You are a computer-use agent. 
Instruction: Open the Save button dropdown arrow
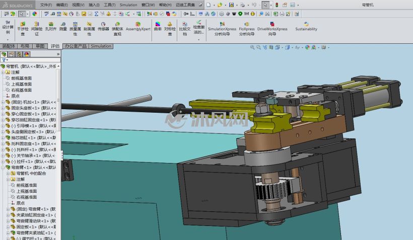[x=237, y=5]
